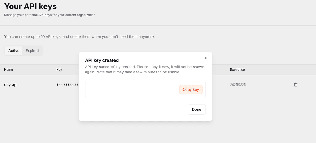Click the masked asterisk key value

(x=67, y=85)
